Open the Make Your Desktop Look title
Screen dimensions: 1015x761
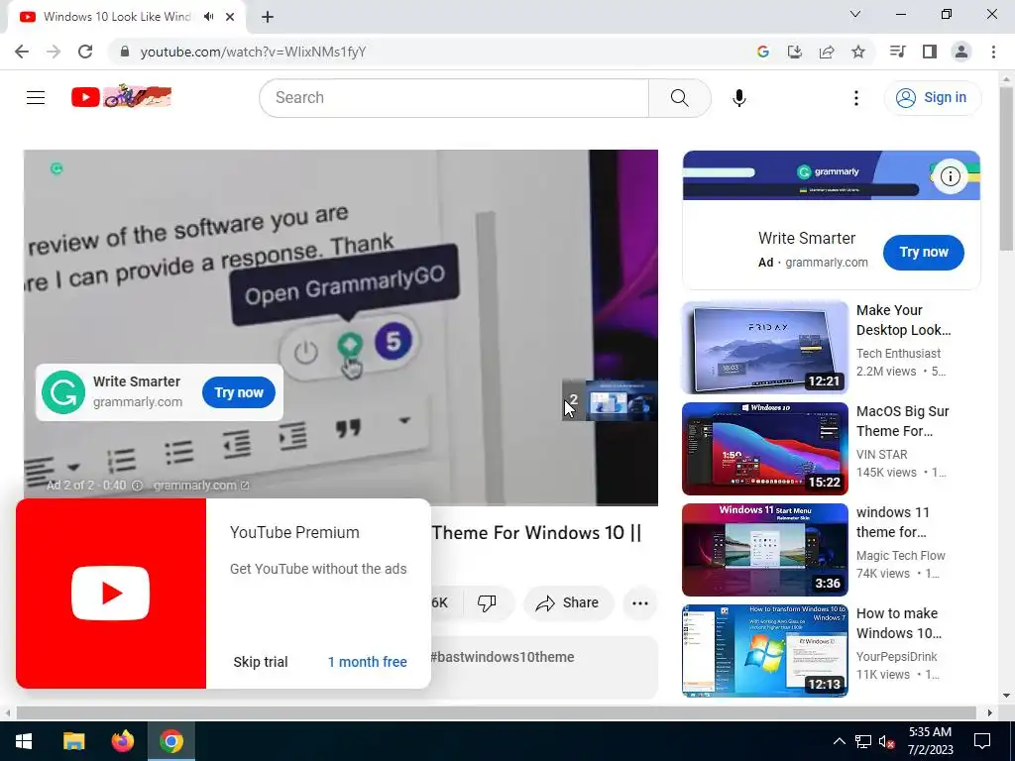point(904,320)
